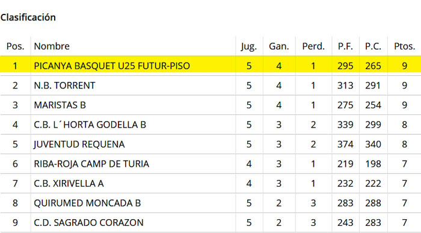
Task: Click C.B. XIRIVELLA A team name
Action: (69, 184)
